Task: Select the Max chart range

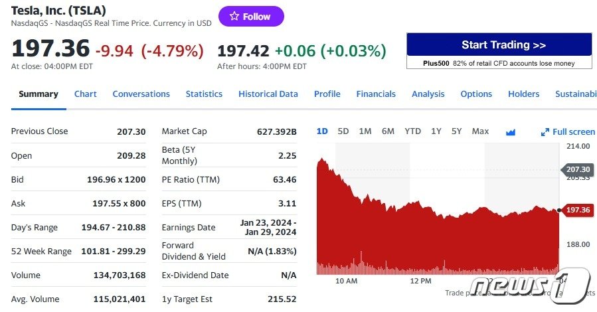Action: pyautogui.click(x=480, y=131)
